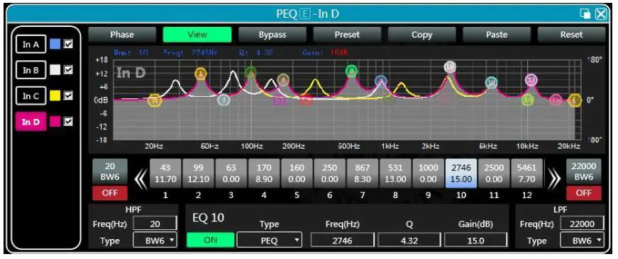Select the dark green EQ node at 100Hz peak
This screenshot has height=259, width=618.
250,72
